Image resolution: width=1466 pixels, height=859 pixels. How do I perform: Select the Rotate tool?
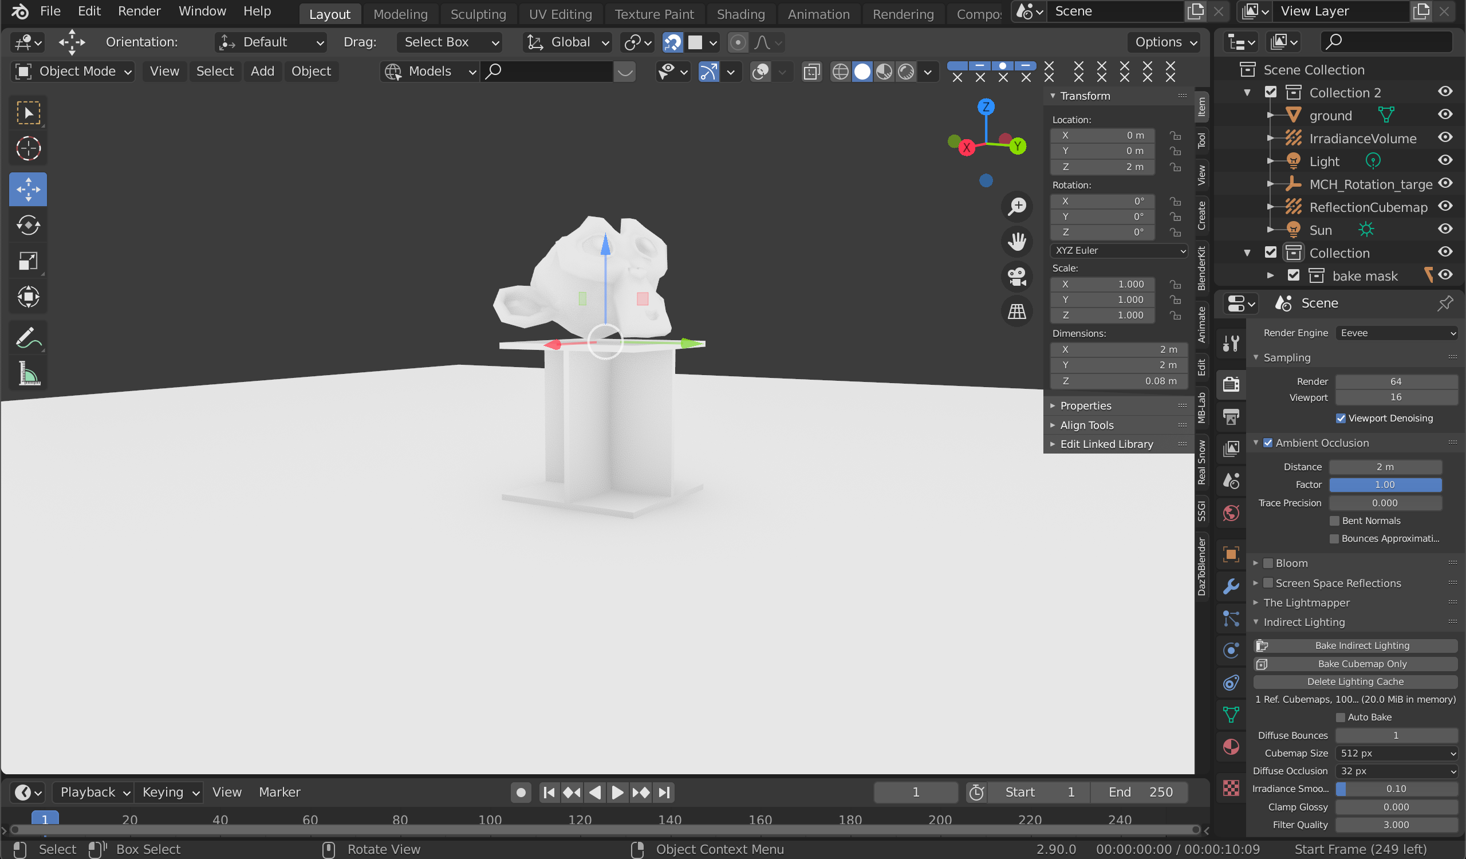point(27,225)
